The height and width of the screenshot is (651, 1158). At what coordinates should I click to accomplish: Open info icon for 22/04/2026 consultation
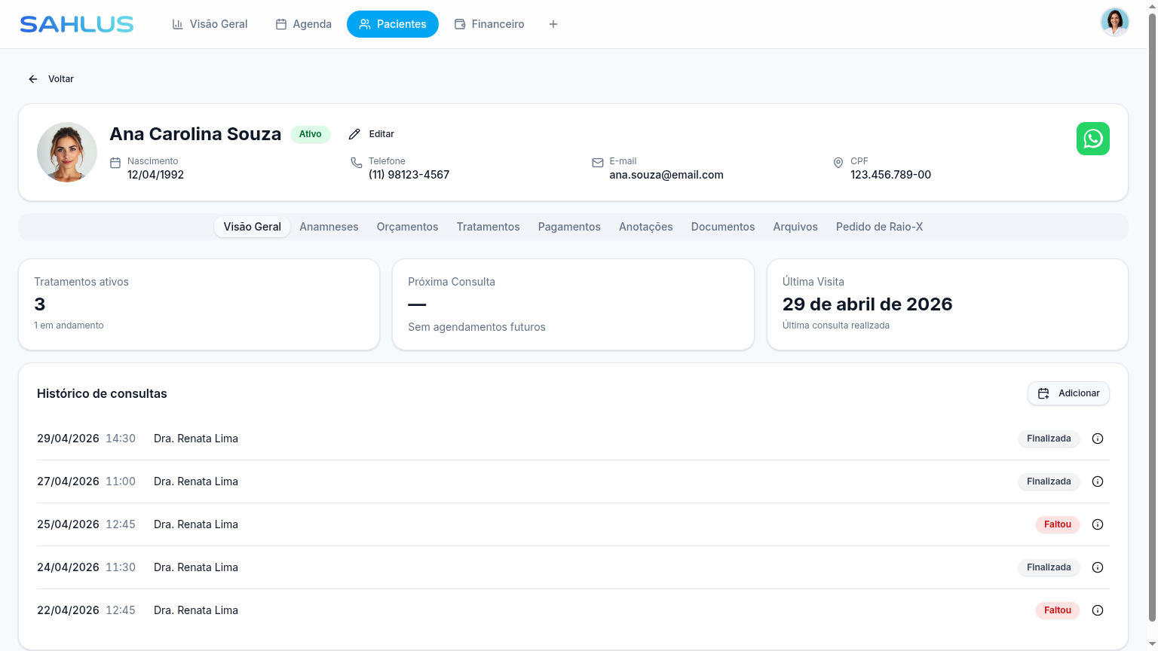point(1098,610)
